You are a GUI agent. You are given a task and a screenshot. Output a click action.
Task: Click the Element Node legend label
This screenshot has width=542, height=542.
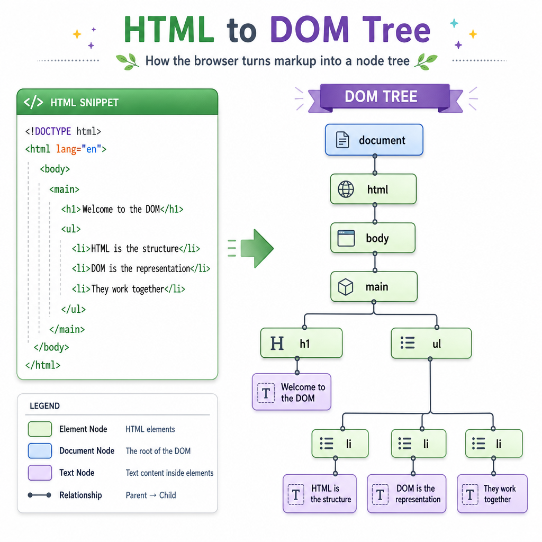click(83, 429)
